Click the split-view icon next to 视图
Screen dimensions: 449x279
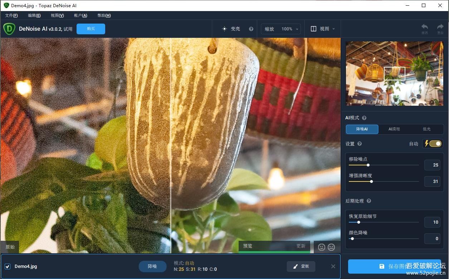click(x=313, y=29)
